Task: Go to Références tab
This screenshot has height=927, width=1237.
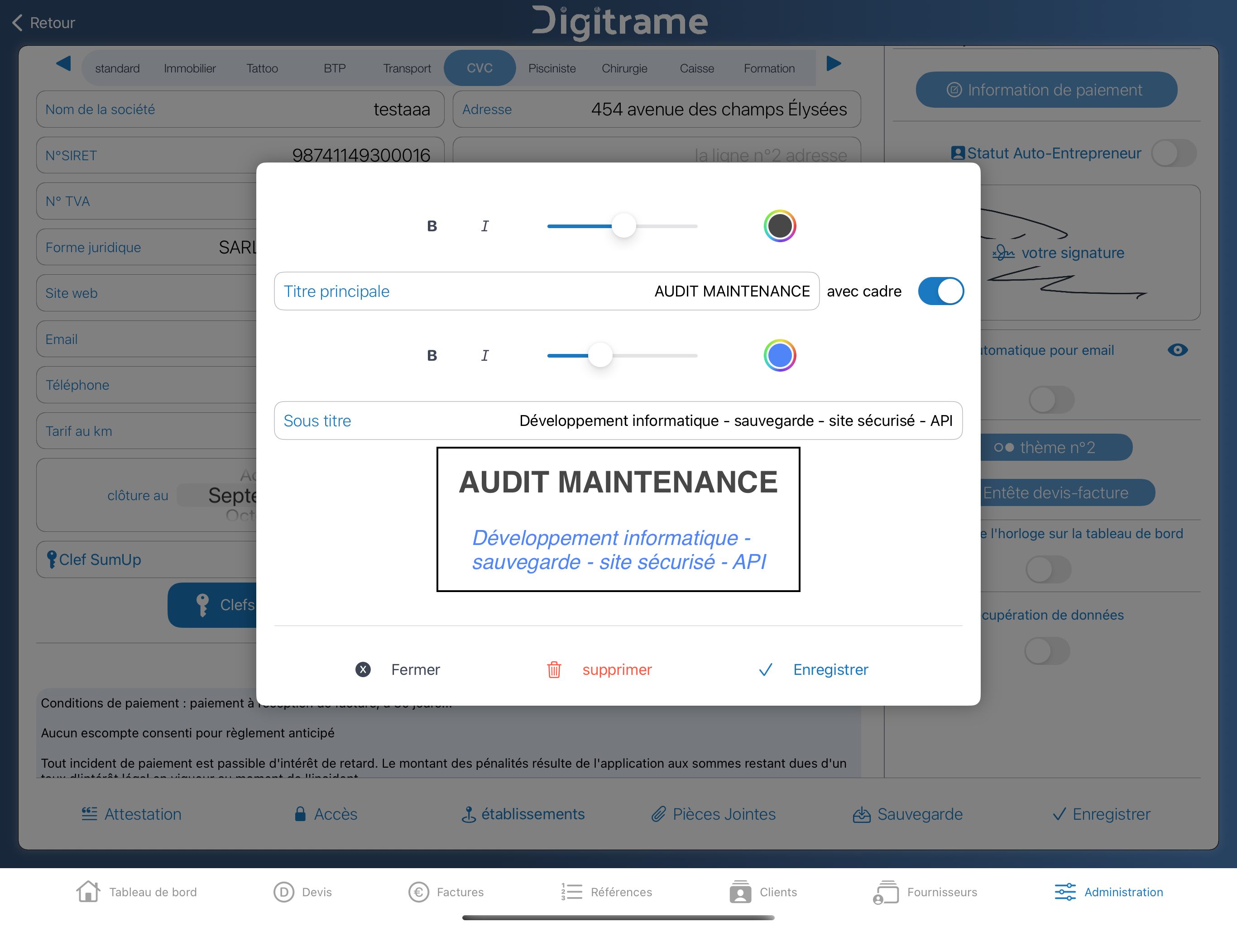Action: 606,892
